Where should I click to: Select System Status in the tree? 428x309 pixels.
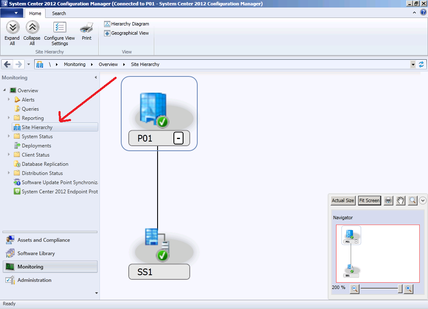click(37, 137)
